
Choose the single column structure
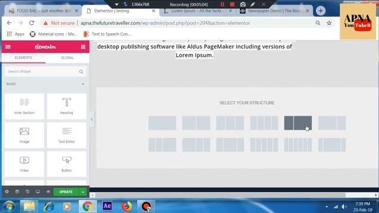click(x=162, y=123)
